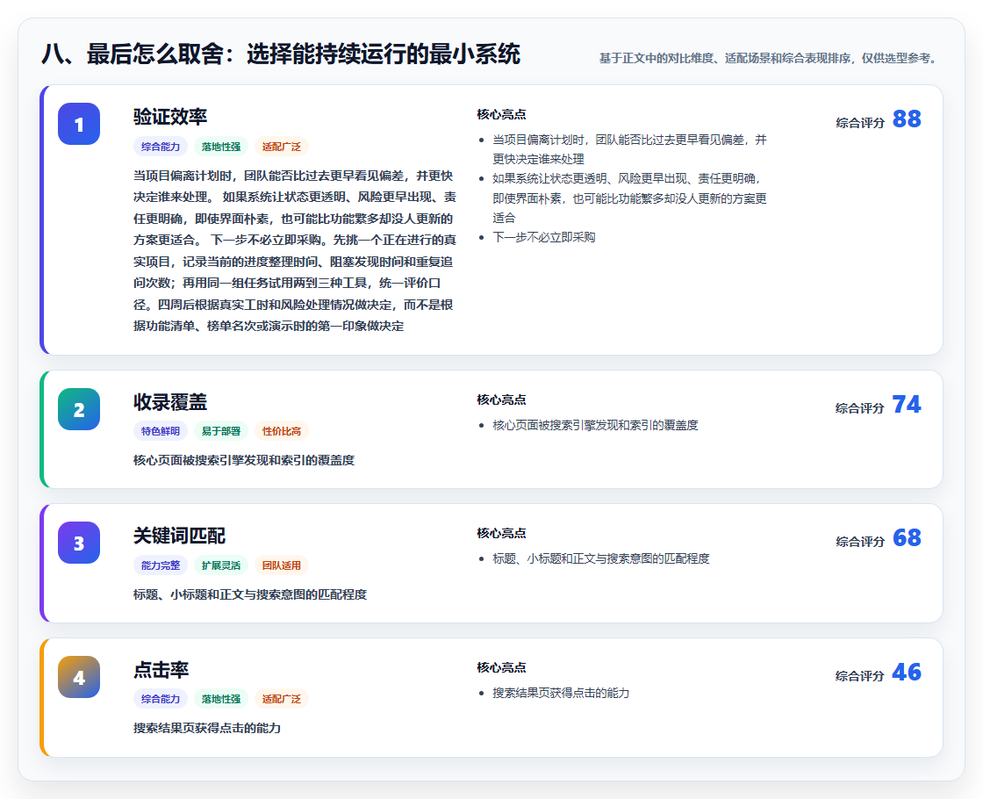Click the rank 3 number badge

(79, 543)
